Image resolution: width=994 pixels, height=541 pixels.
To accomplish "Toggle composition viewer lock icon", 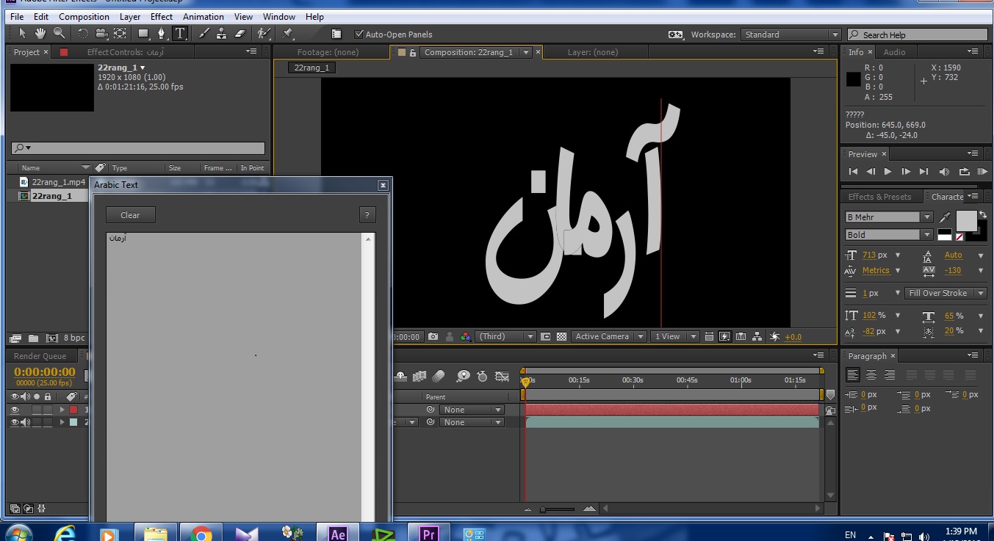I will tap(413, 52).
